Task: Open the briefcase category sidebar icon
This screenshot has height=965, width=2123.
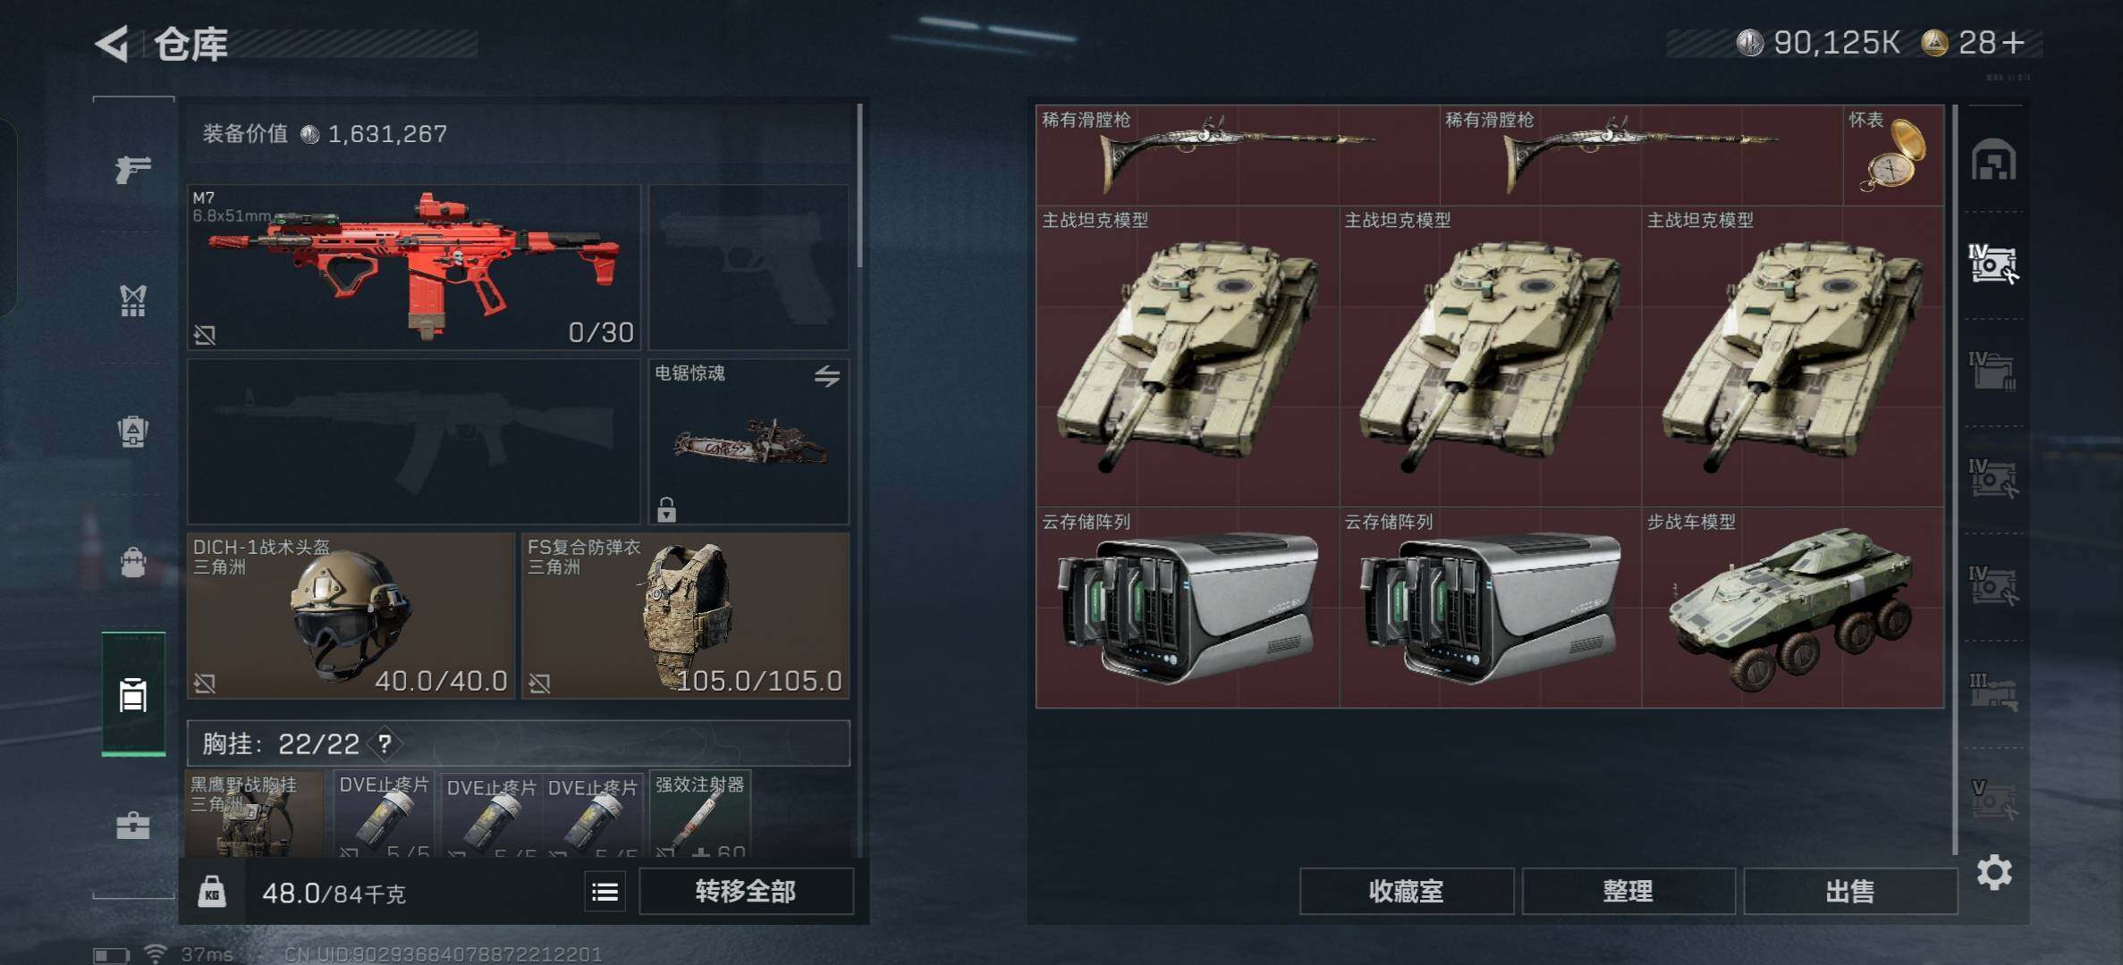Action: tap(133, 825)
